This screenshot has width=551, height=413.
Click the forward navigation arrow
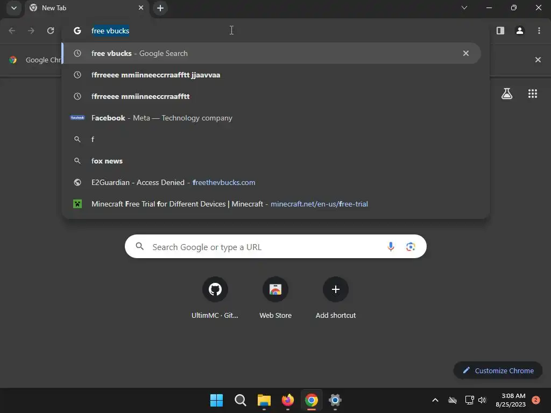(x=31, y=31)
